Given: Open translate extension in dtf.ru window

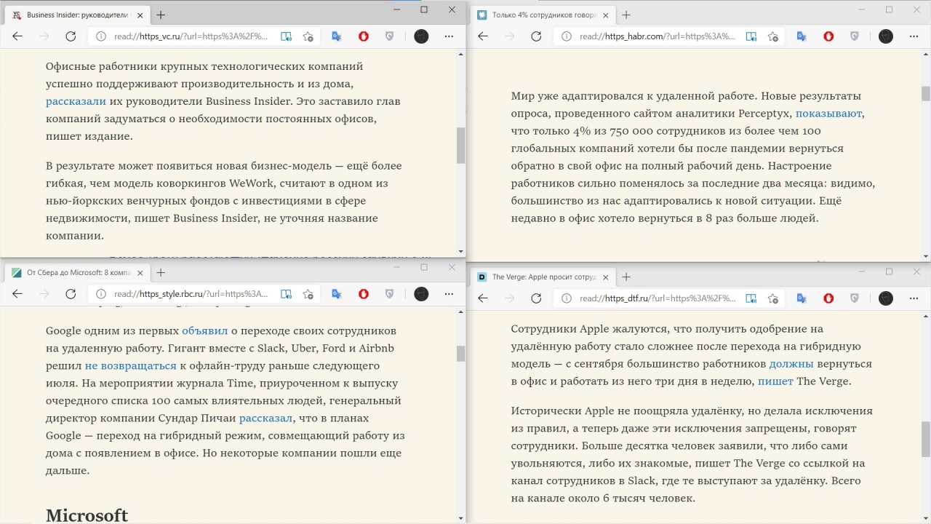Looking at the screenshot, I should pyautogui.click(x=802, y=298).
